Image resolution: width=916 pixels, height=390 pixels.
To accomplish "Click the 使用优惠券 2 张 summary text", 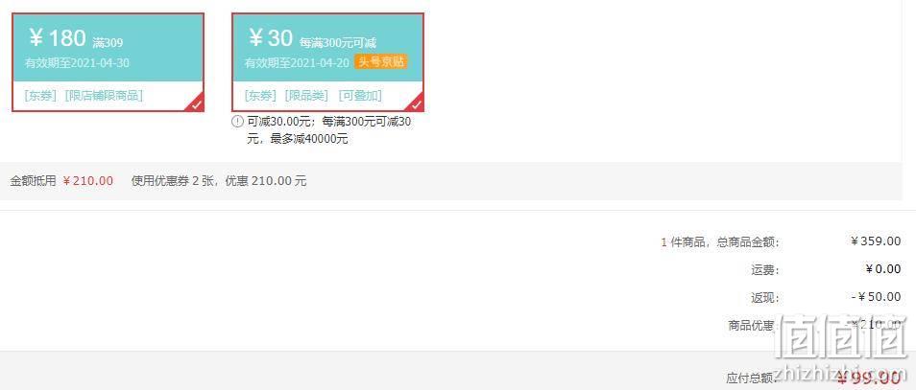I will [175, 181].
